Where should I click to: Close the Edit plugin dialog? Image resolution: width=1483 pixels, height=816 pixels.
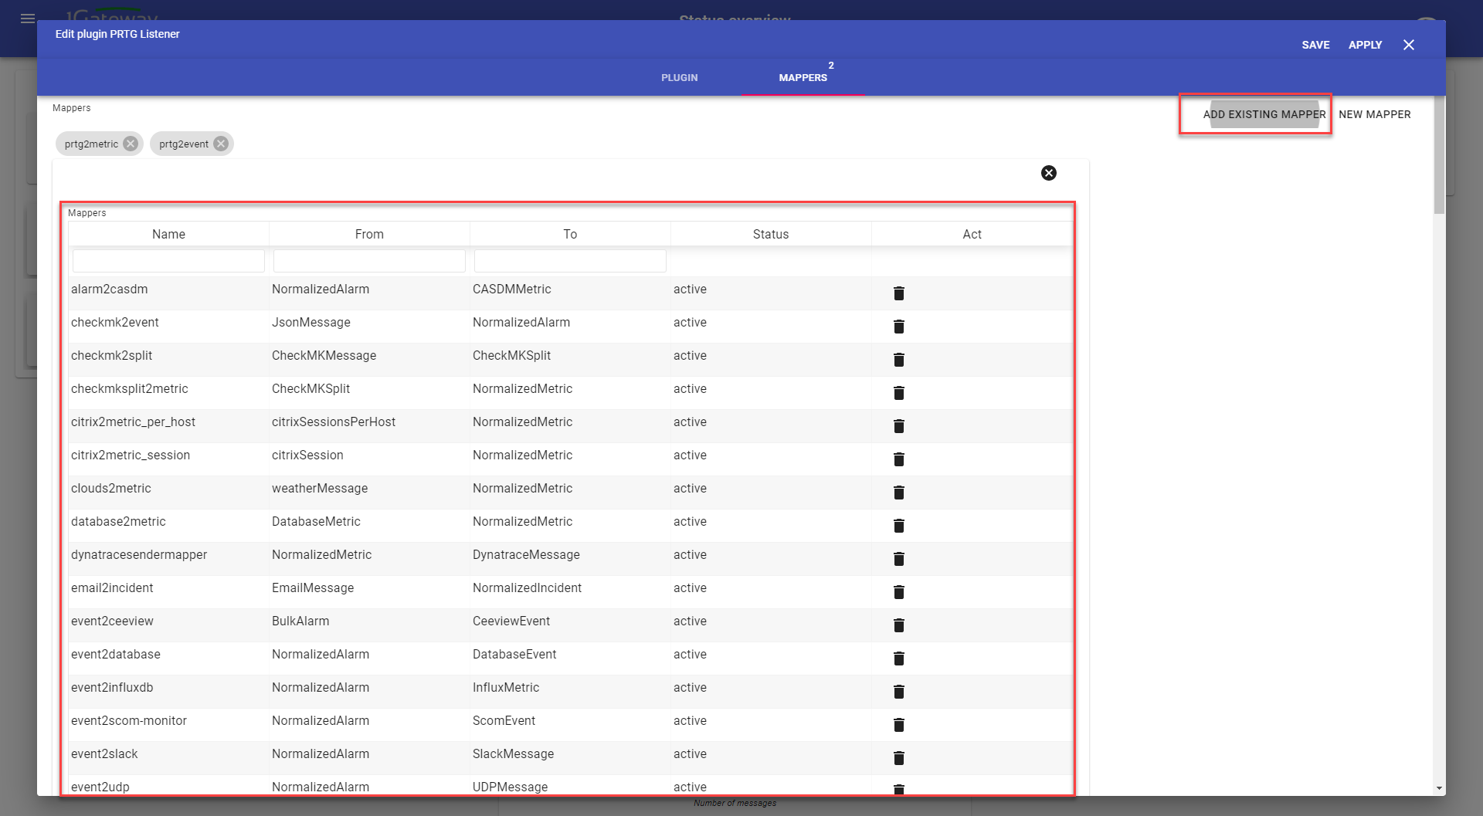click(1408, 45)
